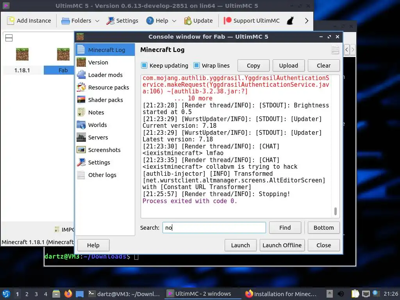Click Launch Offline button

[x=282, y=245]
